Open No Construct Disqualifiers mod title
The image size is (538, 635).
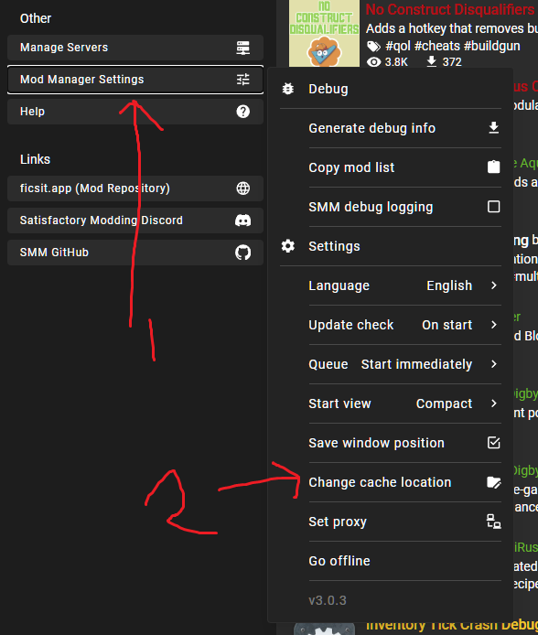pos(450,10)
